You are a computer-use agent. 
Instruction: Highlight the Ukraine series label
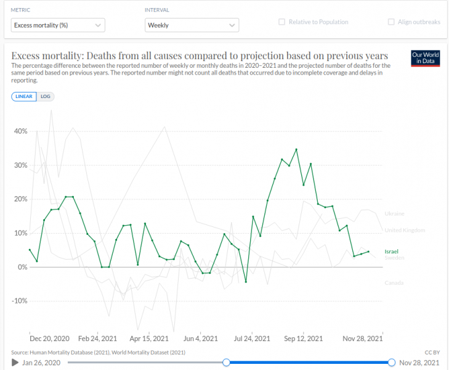(394, 213)
